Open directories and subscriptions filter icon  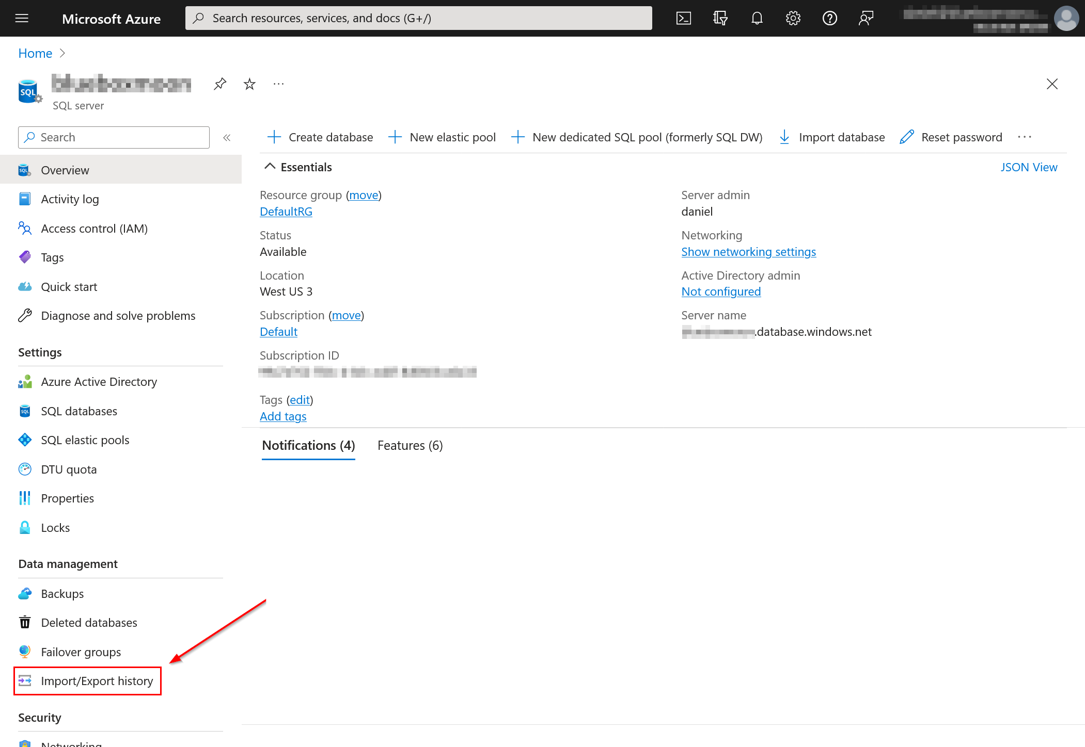[x=720, y=19]
